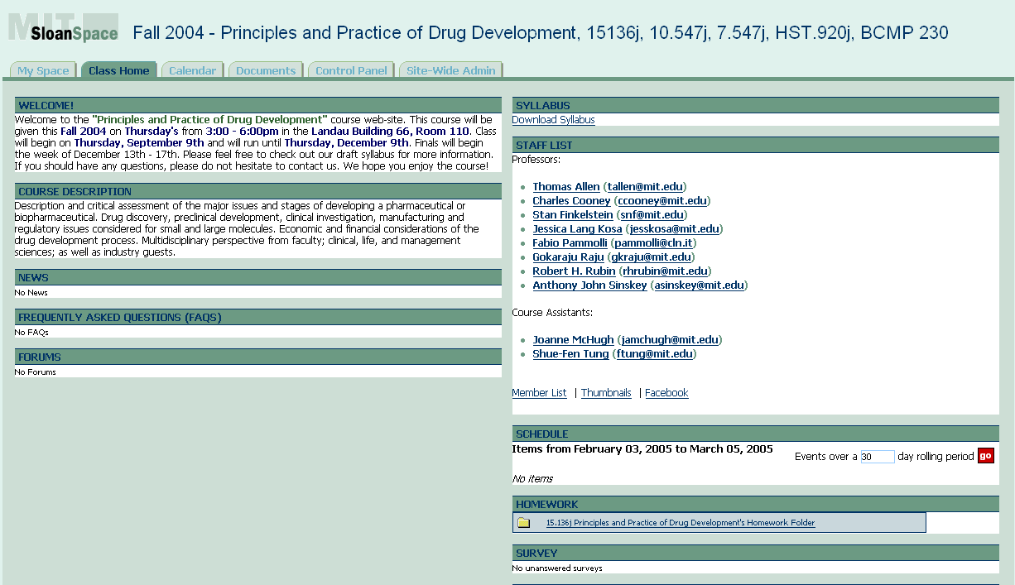Open Thomas Allen's profile link

[566, 187]
